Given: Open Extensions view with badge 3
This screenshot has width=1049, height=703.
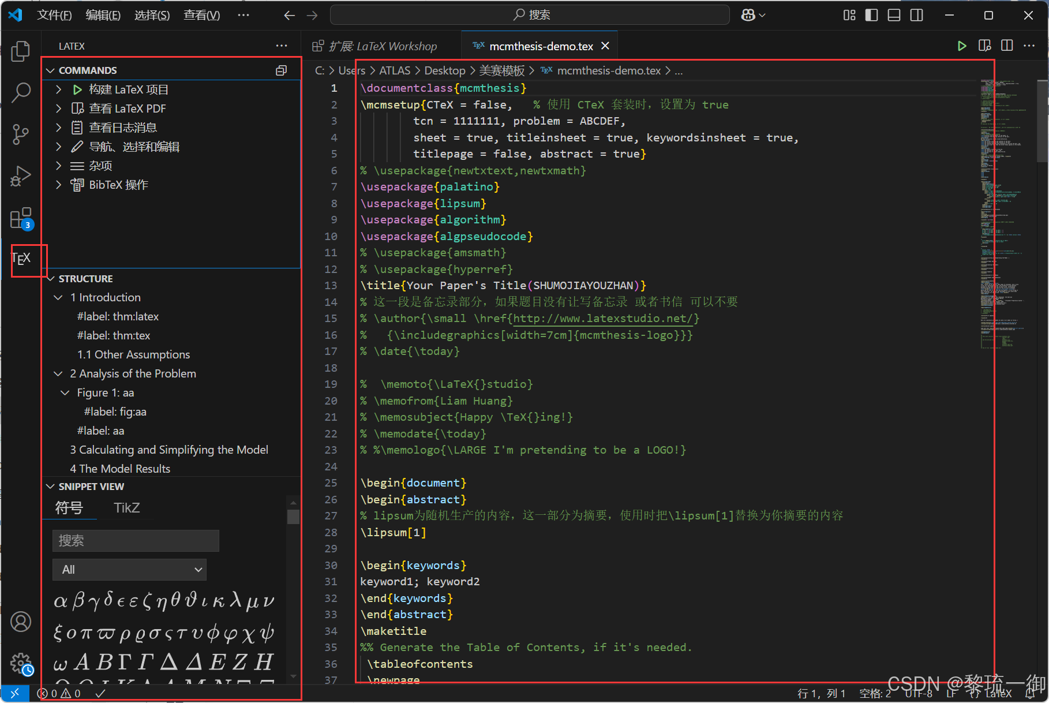Looking at the screenshot, I should point(22,219).
